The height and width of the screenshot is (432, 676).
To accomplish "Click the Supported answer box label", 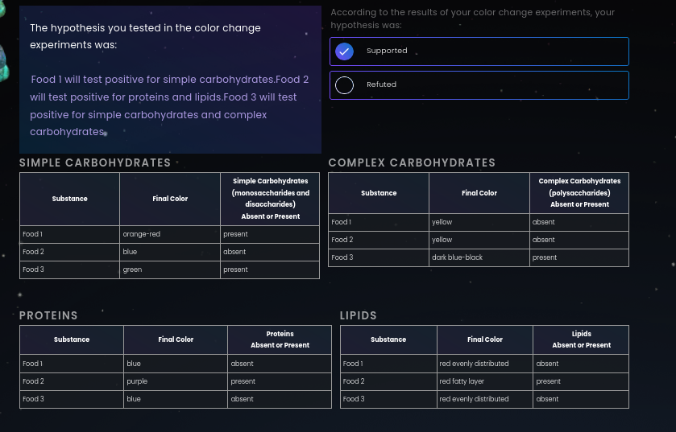I will pyautogui.click(x=387, y=51).
